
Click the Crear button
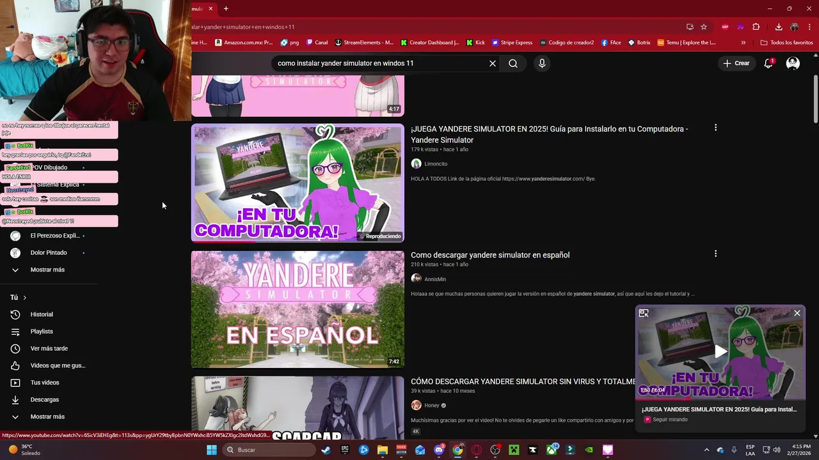[736, 63]
